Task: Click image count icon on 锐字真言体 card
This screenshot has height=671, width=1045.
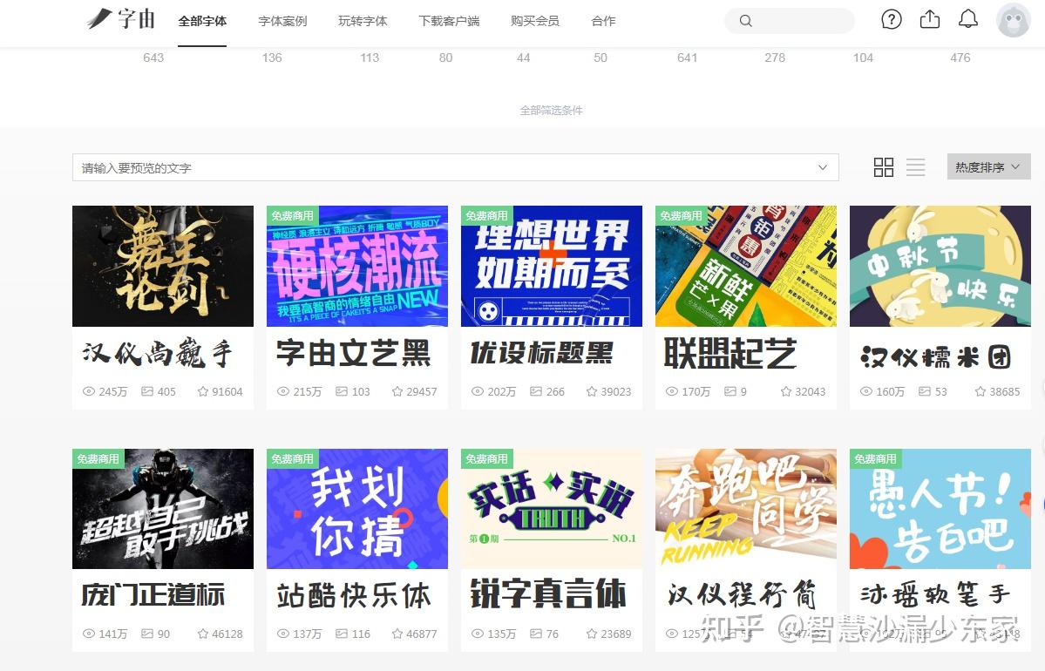Action: (x=536, y=634)
